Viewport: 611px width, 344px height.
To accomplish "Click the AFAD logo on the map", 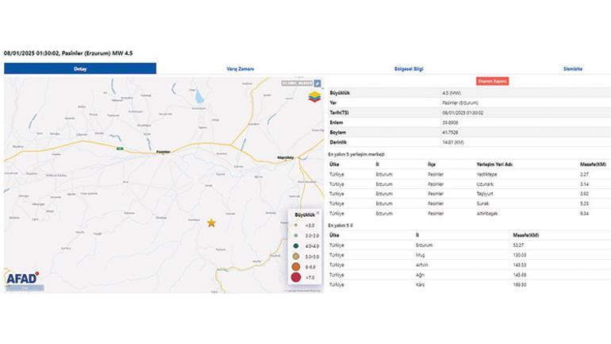I will (x=22, y=278).
